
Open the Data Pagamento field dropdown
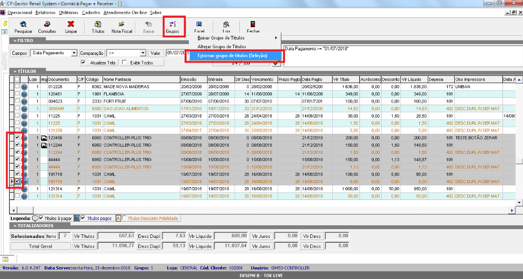[x=74, y=53]
